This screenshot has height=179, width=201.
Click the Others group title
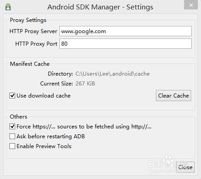click(18, 117)
